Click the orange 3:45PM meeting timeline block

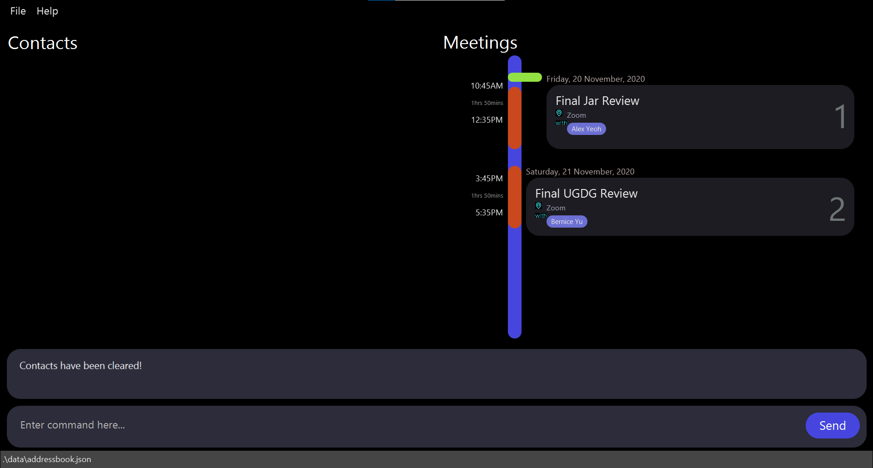coord(515,197)
